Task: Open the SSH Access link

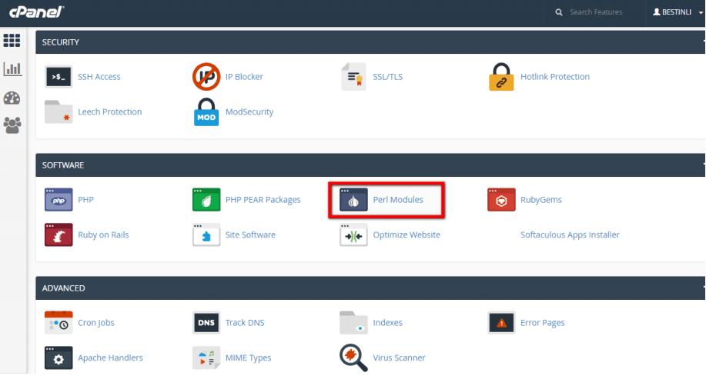Action: 99,77
